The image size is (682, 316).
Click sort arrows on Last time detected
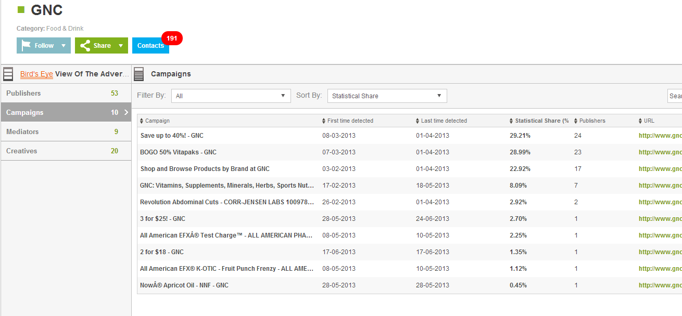click(418, 121)
